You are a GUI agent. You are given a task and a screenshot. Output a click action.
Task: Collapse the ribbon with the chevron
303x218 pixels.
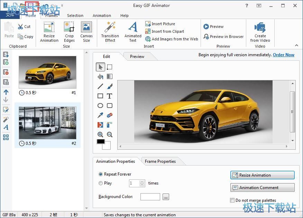click(296, 45)
